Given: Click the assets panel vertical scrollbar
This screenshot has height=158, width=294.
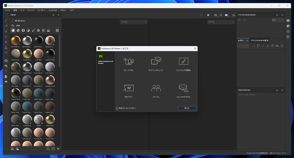Looking at the screenshot, I should pyautogui.click(x=59, y=51).
